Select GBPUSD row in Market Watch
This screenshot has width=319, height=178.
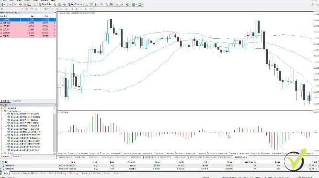(x=28, y=23)
